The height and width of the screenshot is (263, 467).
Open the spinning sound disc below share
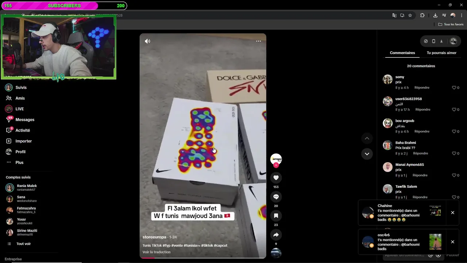[276, 253]
